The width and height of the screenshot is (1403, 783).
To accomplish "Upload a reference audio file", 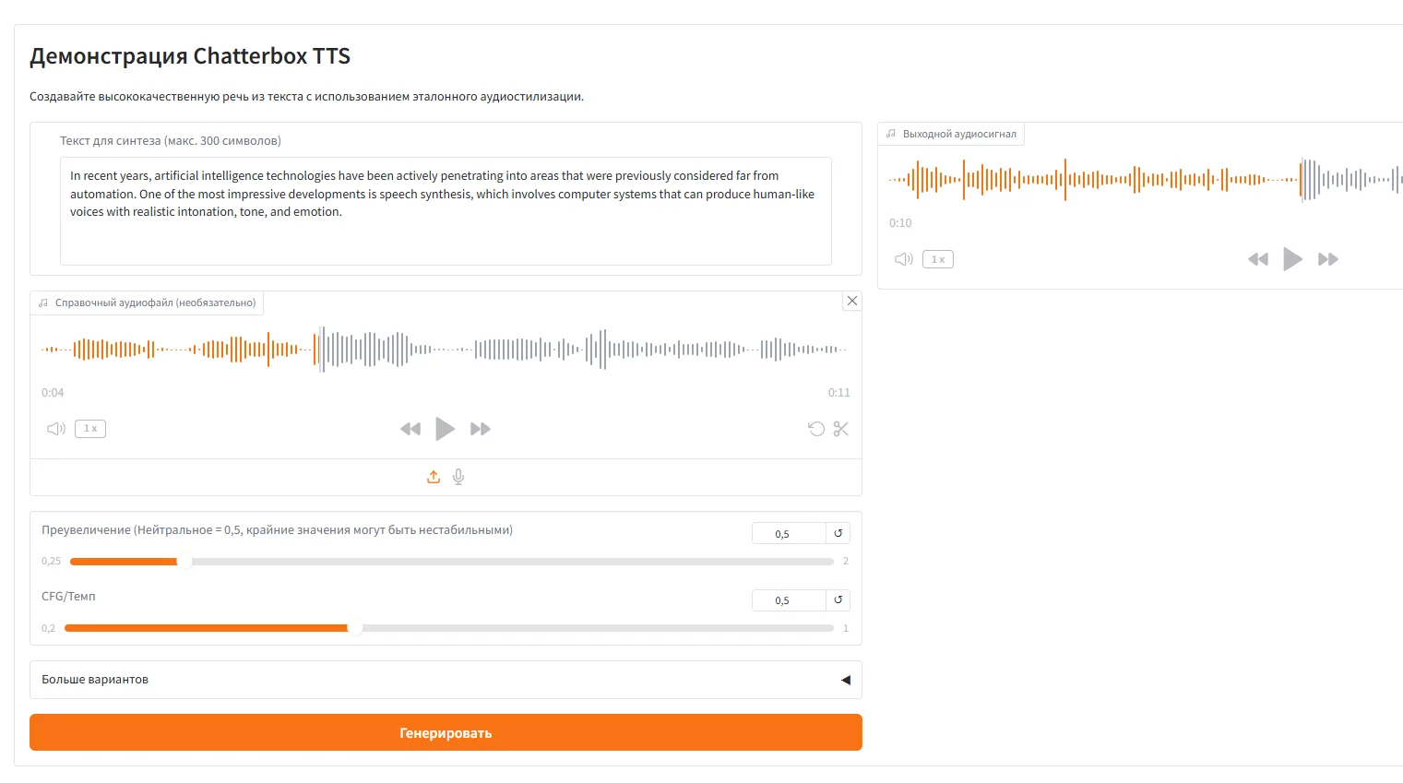I will pyautogui.click(x=434, y=477).
